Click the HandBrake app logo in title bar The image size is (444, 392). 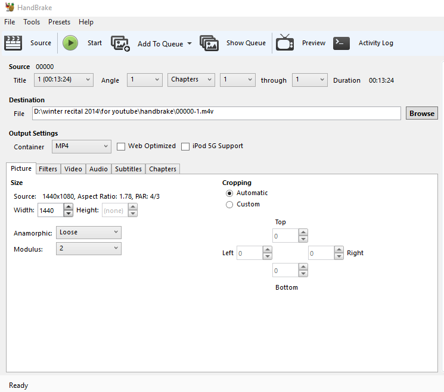[10, 7]
